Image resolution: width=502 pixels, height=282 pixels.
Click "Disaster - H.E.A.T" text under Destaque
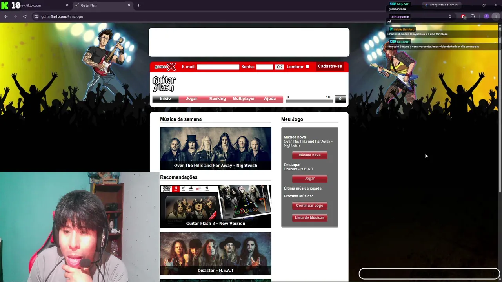click(298, 169)
